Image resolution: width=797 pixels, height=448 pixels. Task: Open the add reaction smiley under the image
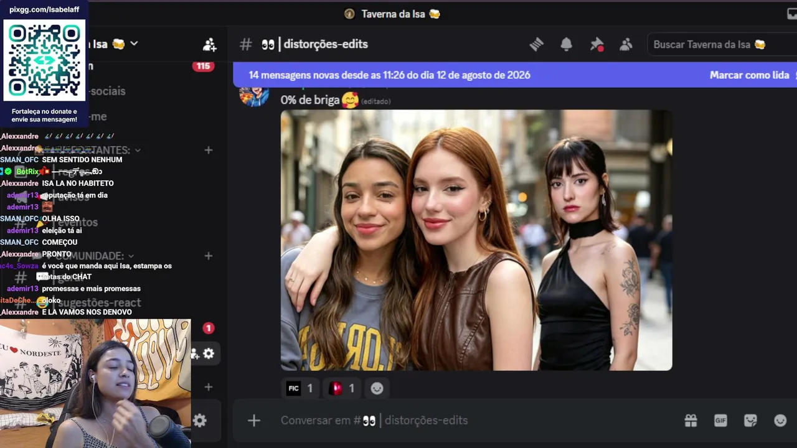tap(377, 388)
